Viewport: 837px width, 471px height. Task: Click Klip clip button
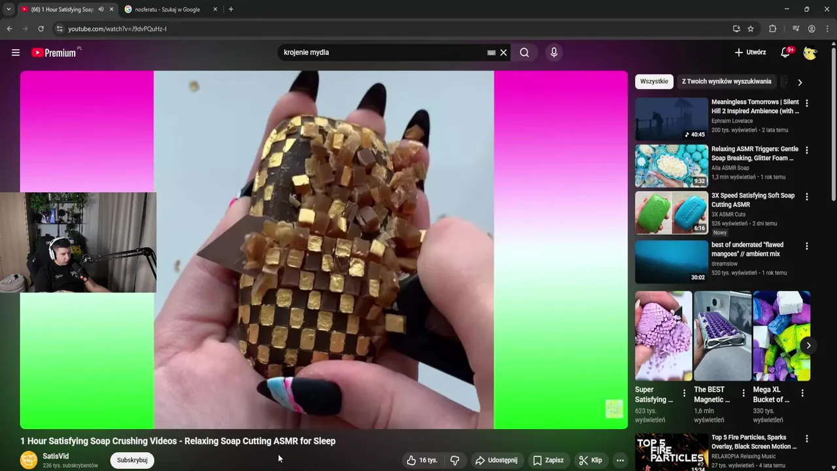coord(590,461)
